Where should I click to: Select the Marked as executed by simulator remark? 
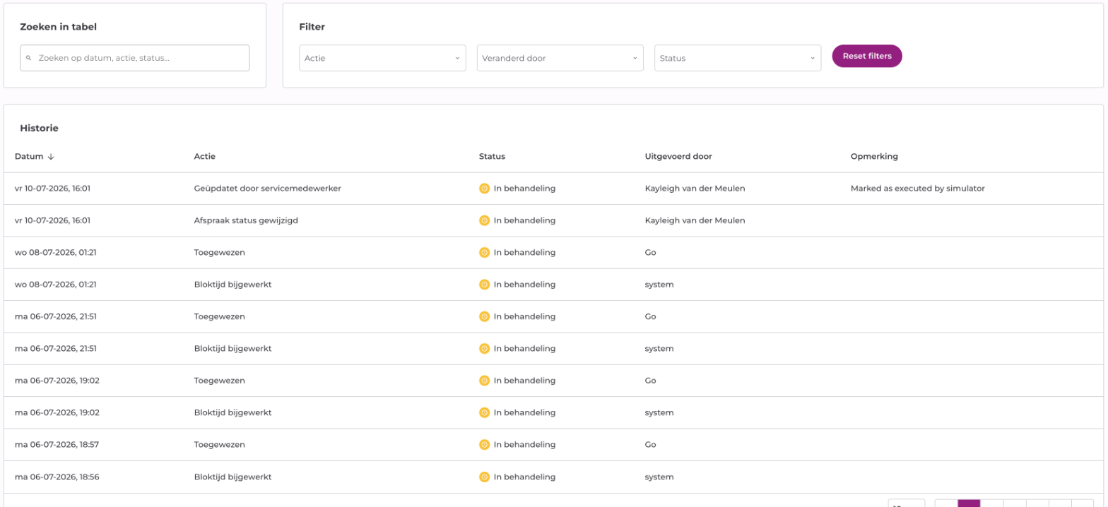917,189
